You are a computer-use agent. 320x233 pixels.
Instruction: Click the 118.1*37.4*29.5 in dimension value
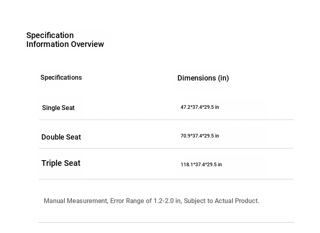201,165
